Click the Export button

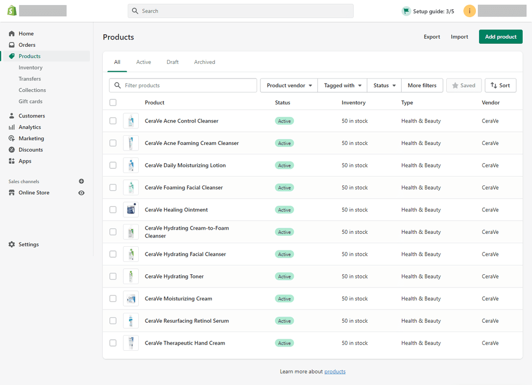[x=432, y=37]
